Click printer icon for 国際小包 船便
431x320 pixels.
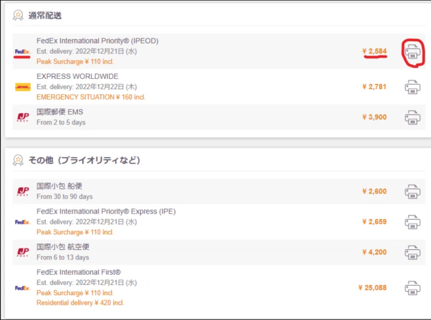(x=412, y=191)
